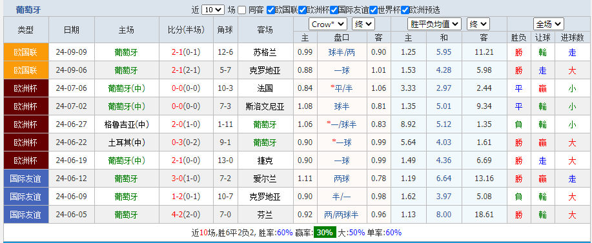Click 土耳其(中) home team link

tap(127, 143)
